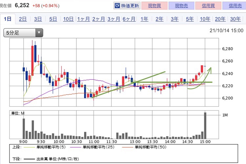Click the 14:00 time axis label
The width and height of the screenshot is (246, 164).
170,142
